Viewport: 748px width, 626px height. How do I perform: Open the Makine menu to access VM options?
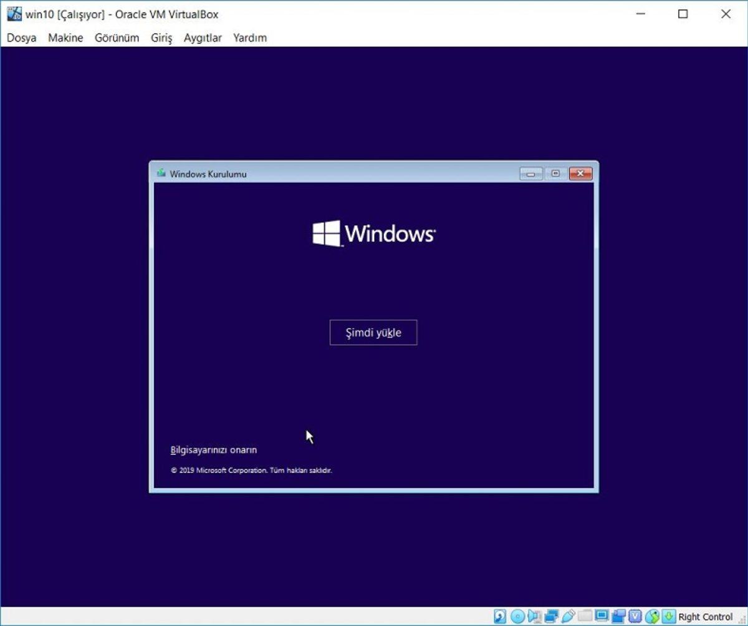pyautogui.click(x=65, y=38)
